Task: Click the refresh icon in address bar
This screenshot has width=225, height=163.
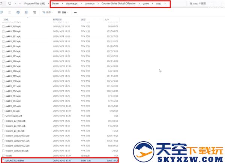Action: coord(1,3)
